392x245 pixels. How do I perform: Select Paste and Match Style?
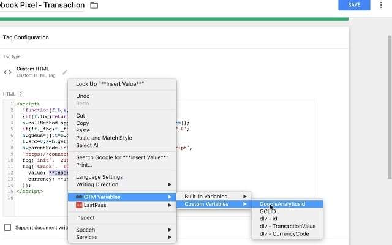123,138
